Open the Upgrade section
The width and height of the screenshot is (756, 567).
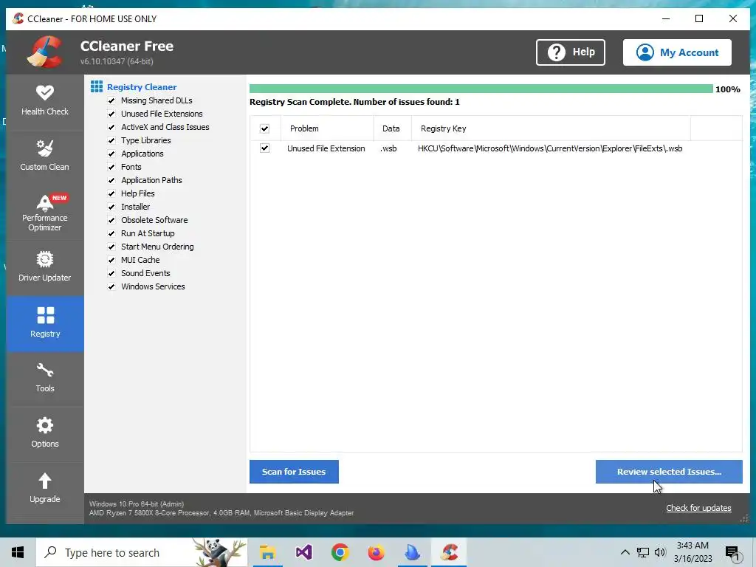click(45, 489)
